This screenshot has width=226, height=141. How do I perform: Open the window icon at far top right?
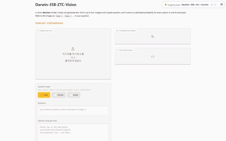[x=222, y=5]
